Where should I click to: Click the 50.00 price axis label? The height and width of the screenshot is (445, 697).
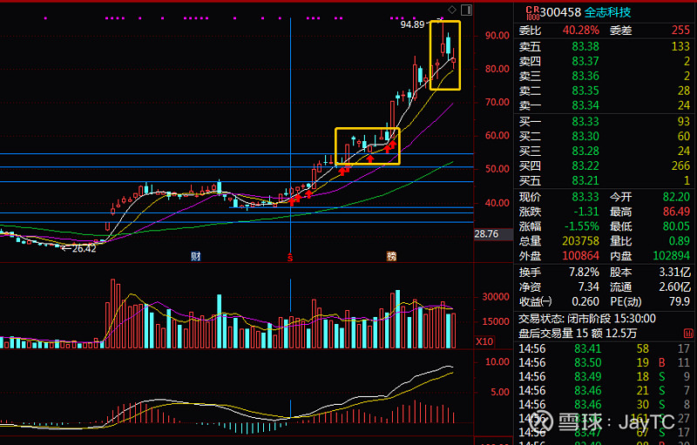click(497, 169)
